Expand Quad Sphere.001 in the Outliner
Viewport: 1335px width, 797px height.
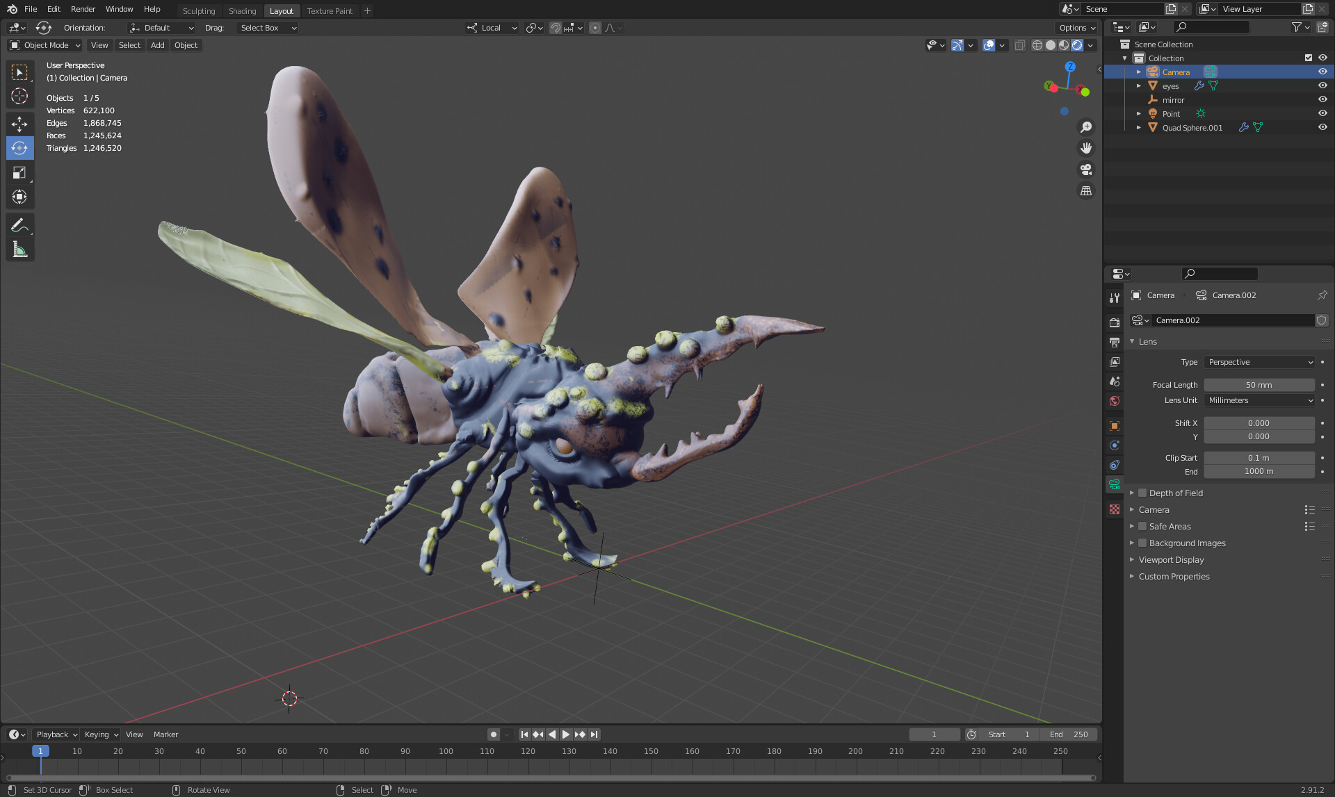1138,127
